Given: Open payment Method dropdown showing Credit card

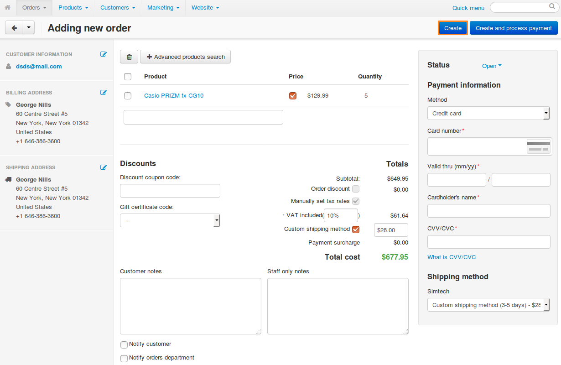Looking at the screenshot, I should point(488,113).
